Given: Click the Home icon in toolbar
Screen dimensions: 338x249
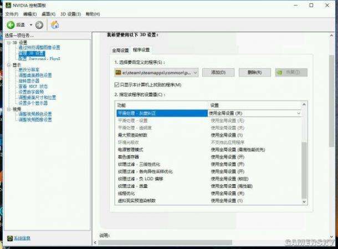Looking at the screenshot, I should pyautogui.click(x=55, y=25).
